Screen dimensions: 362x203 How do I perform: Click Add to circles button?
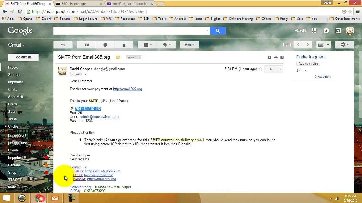click(x=308, y=63)
